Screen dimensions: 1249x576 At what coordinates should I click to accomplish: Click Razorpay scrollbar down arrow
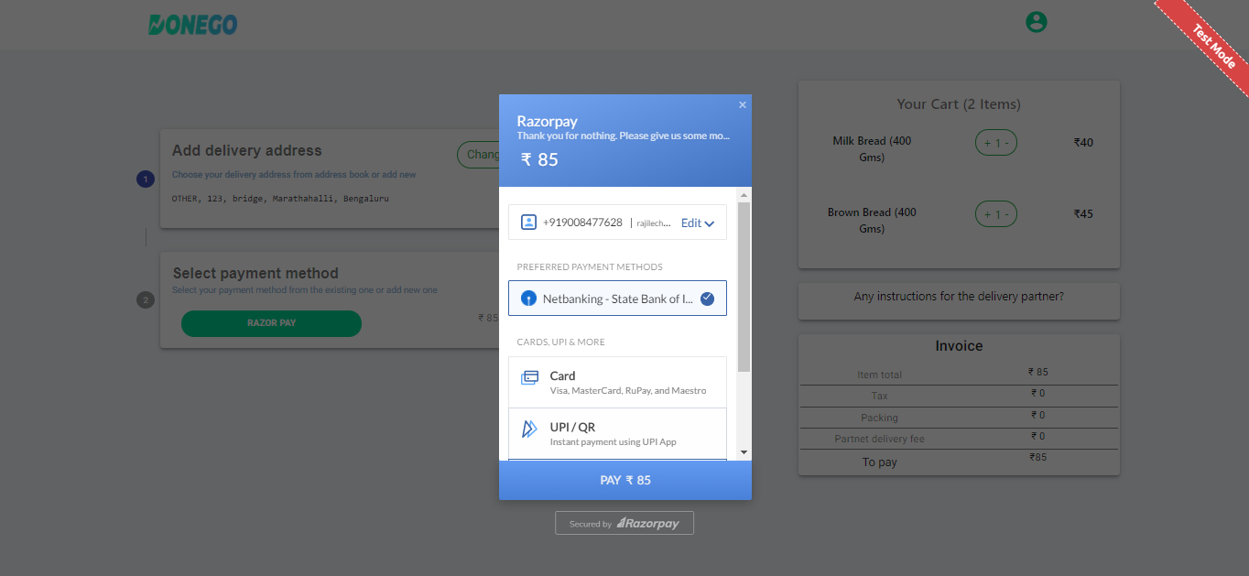coord(744,452)
